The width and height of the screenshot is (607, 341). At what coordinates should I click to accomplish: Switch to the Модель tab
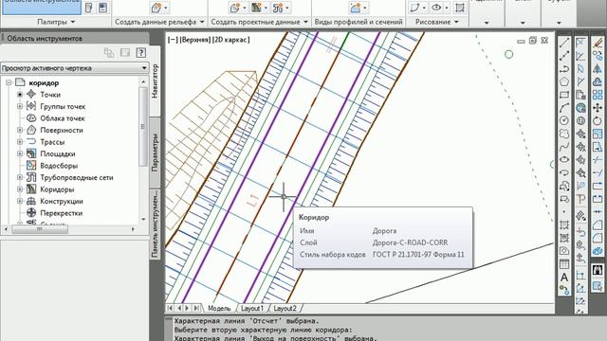pos(219,308)
